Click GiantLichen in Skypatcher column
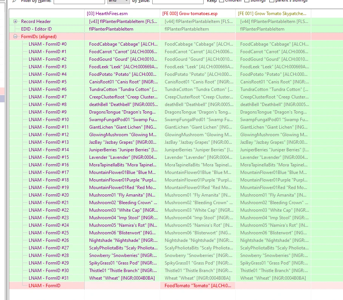The image size is (343, 300). pyautogui.click(x=273, y=127)
